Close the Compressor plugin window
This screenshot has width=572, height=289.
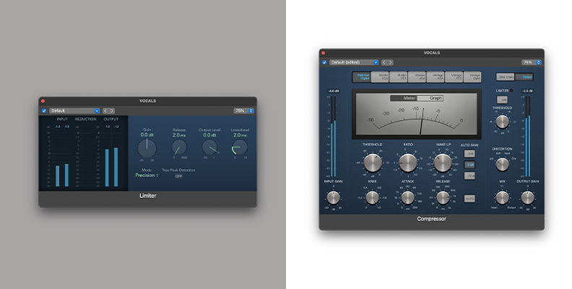[324, 53]
